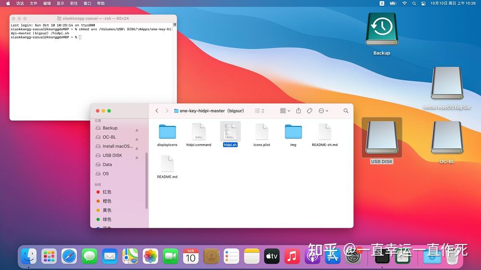Click the Share button in Finder toolbar
The width and height of the screenshot is (481, 270).
coord(299,110)
